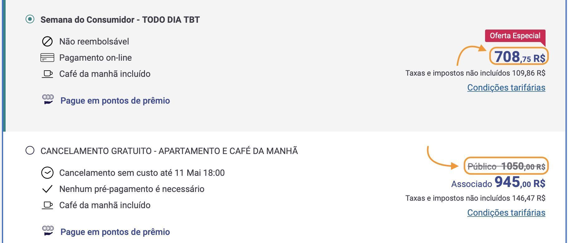Click first Pague em pontos de prêmio link
This screenshot has width=568, height=243.
[115, 100]
